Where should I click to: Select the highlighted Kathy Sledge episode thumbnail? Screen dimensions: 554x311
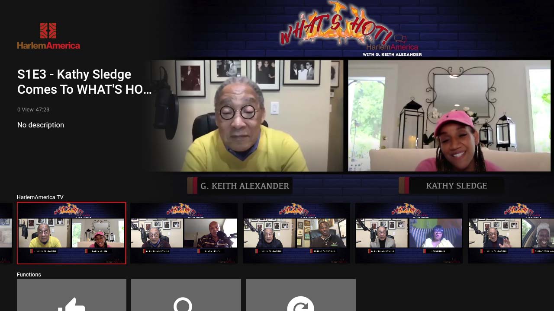click(71, 233)
